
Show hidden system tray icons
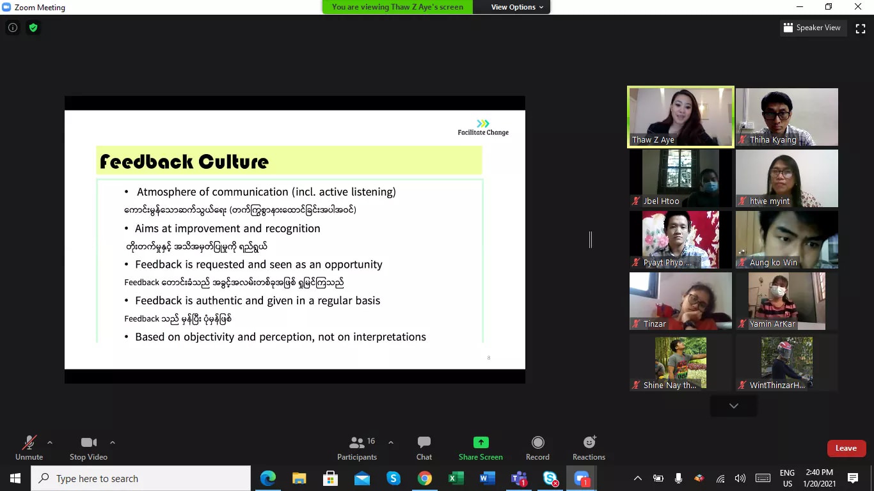click(637, 478)
